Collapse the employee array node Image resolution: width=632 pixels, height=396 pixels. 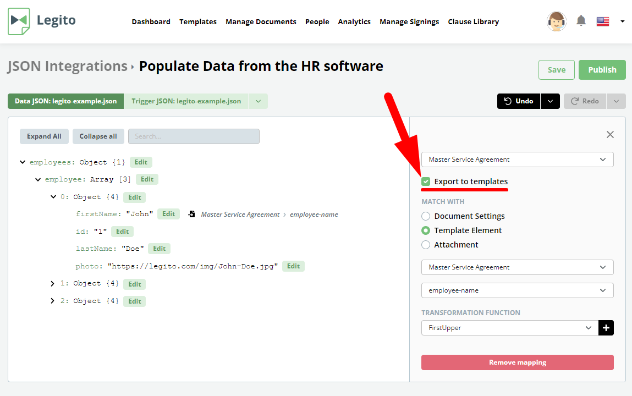coord(38,180)
